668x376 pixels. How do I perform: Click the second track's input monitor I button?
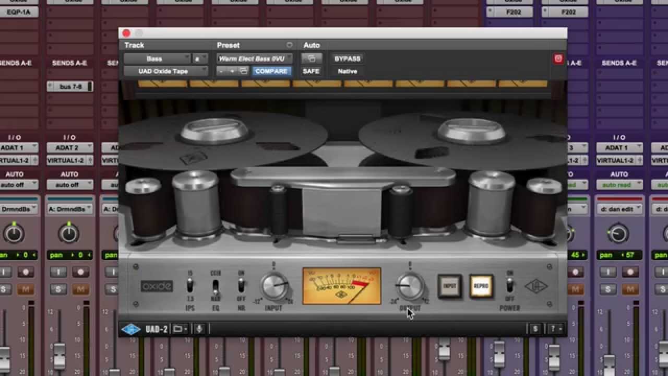pyautogui.click(x=58, y=273)
